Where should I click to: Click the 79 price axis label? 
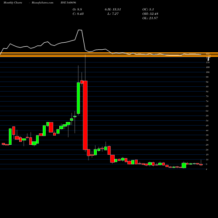coord(207,96)
